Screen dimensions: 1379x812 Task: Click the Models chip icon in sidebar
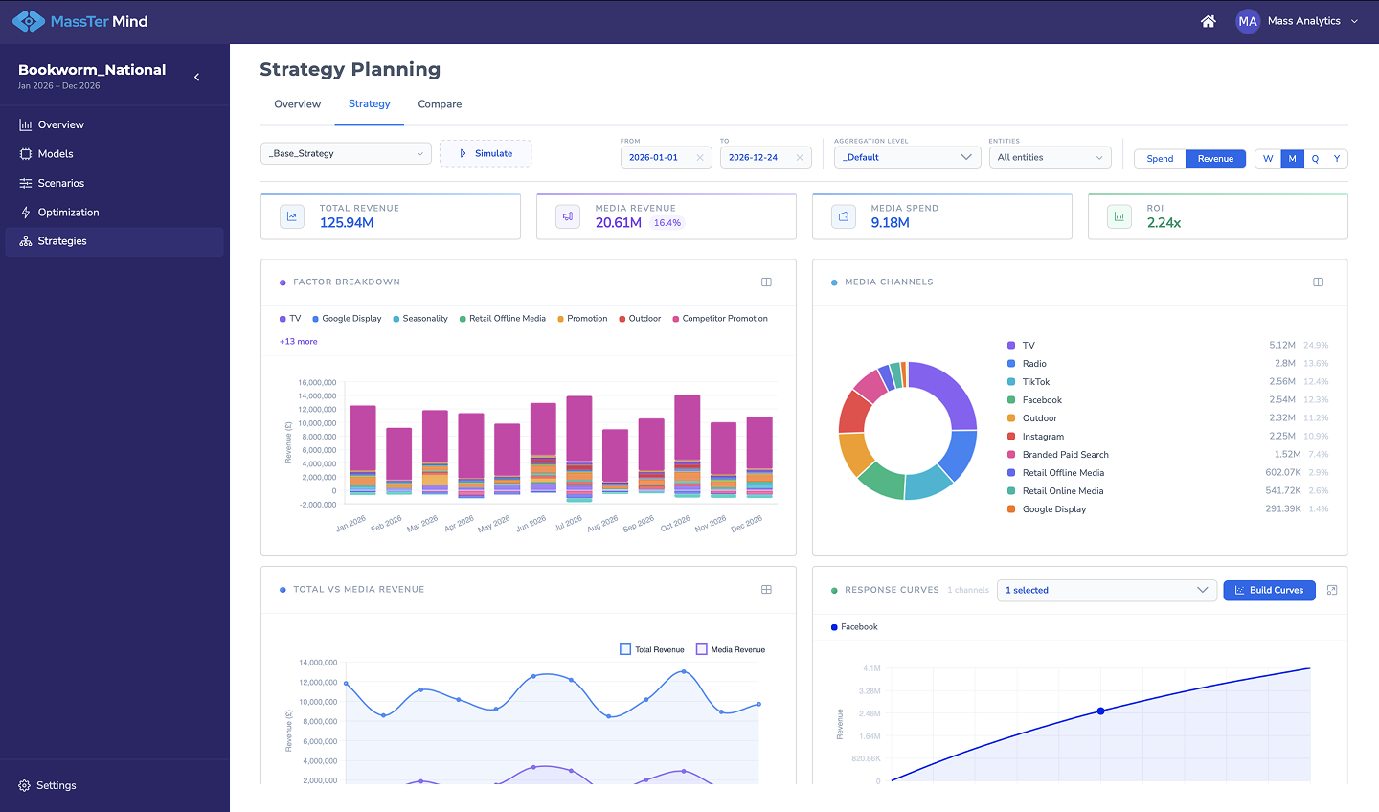[x=26, y=153]
